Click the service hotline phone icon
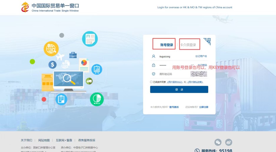The image size is (276, 152). (197, 151)
